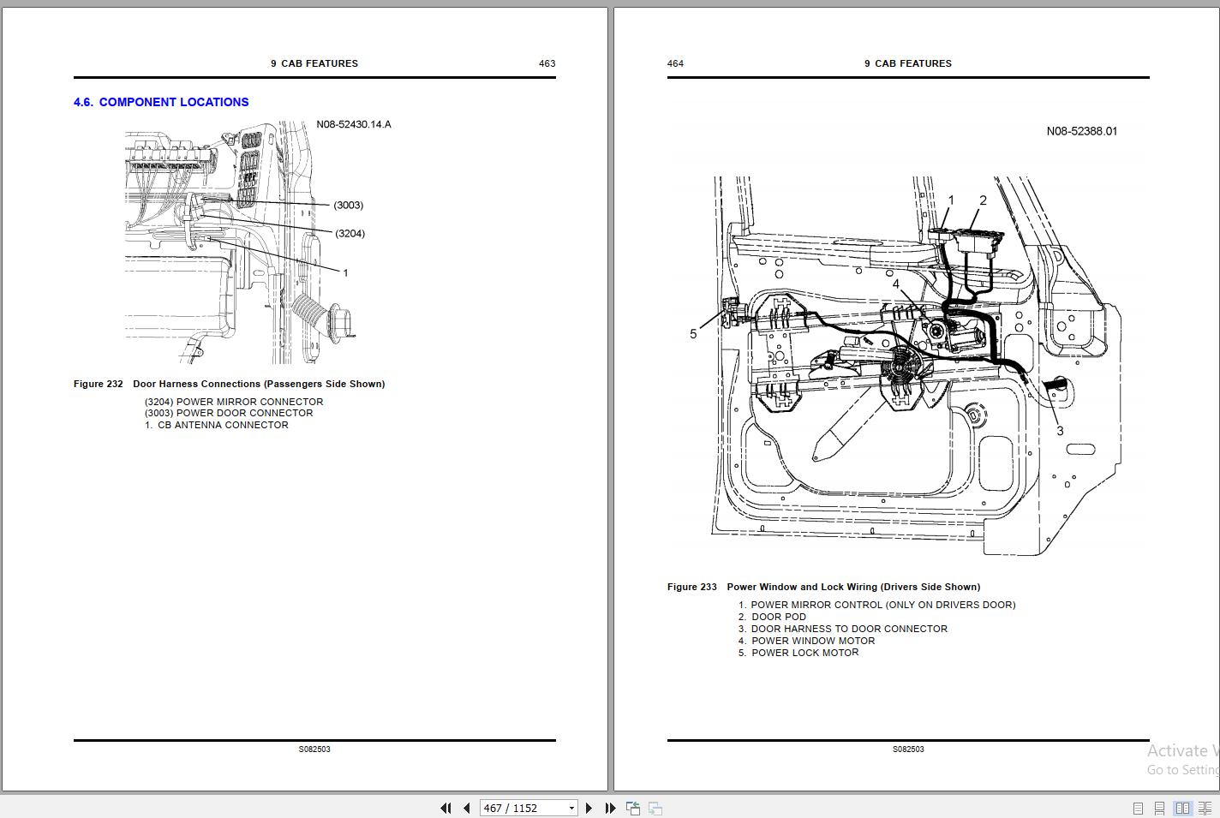
Task: Click the previous view history icon
Action: pos(633,808)
